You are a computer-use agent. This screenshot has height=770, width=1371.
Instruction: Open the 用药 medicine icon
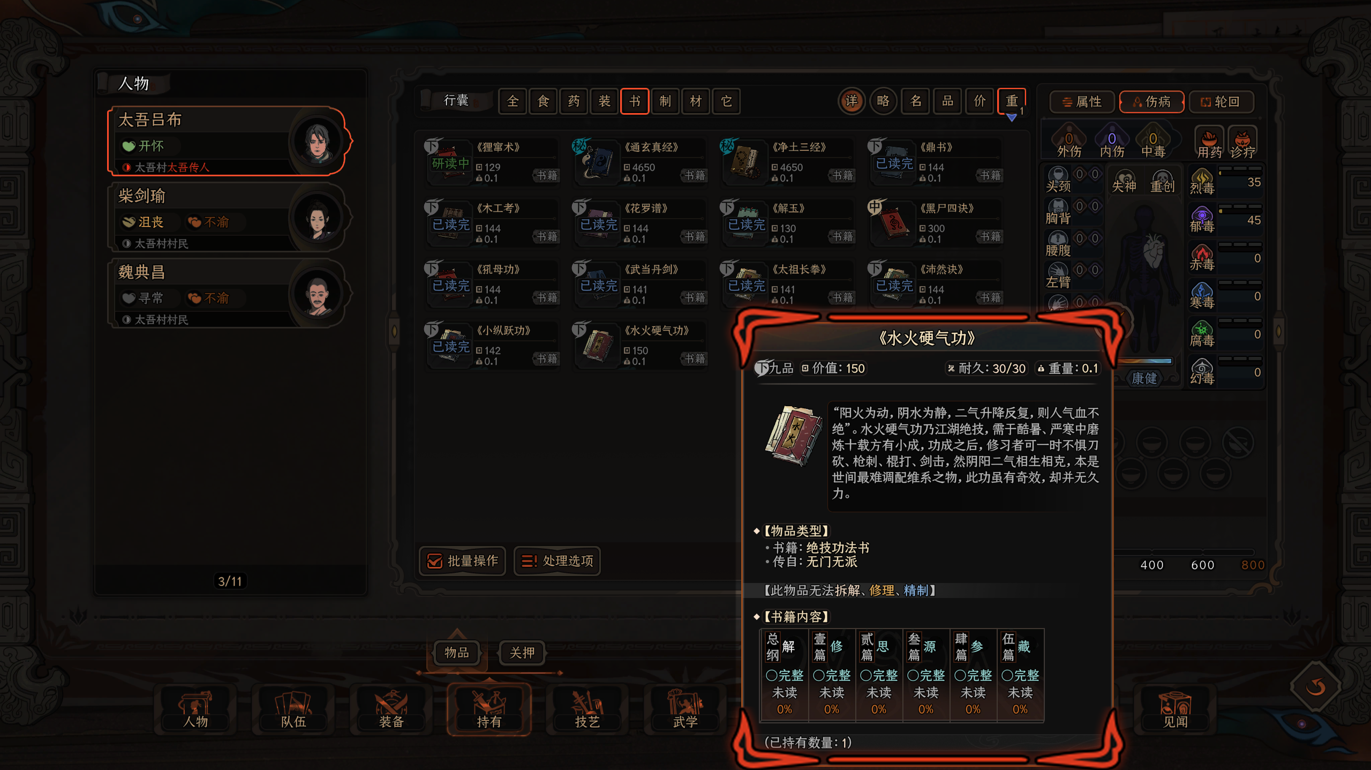click(1209, 143)
